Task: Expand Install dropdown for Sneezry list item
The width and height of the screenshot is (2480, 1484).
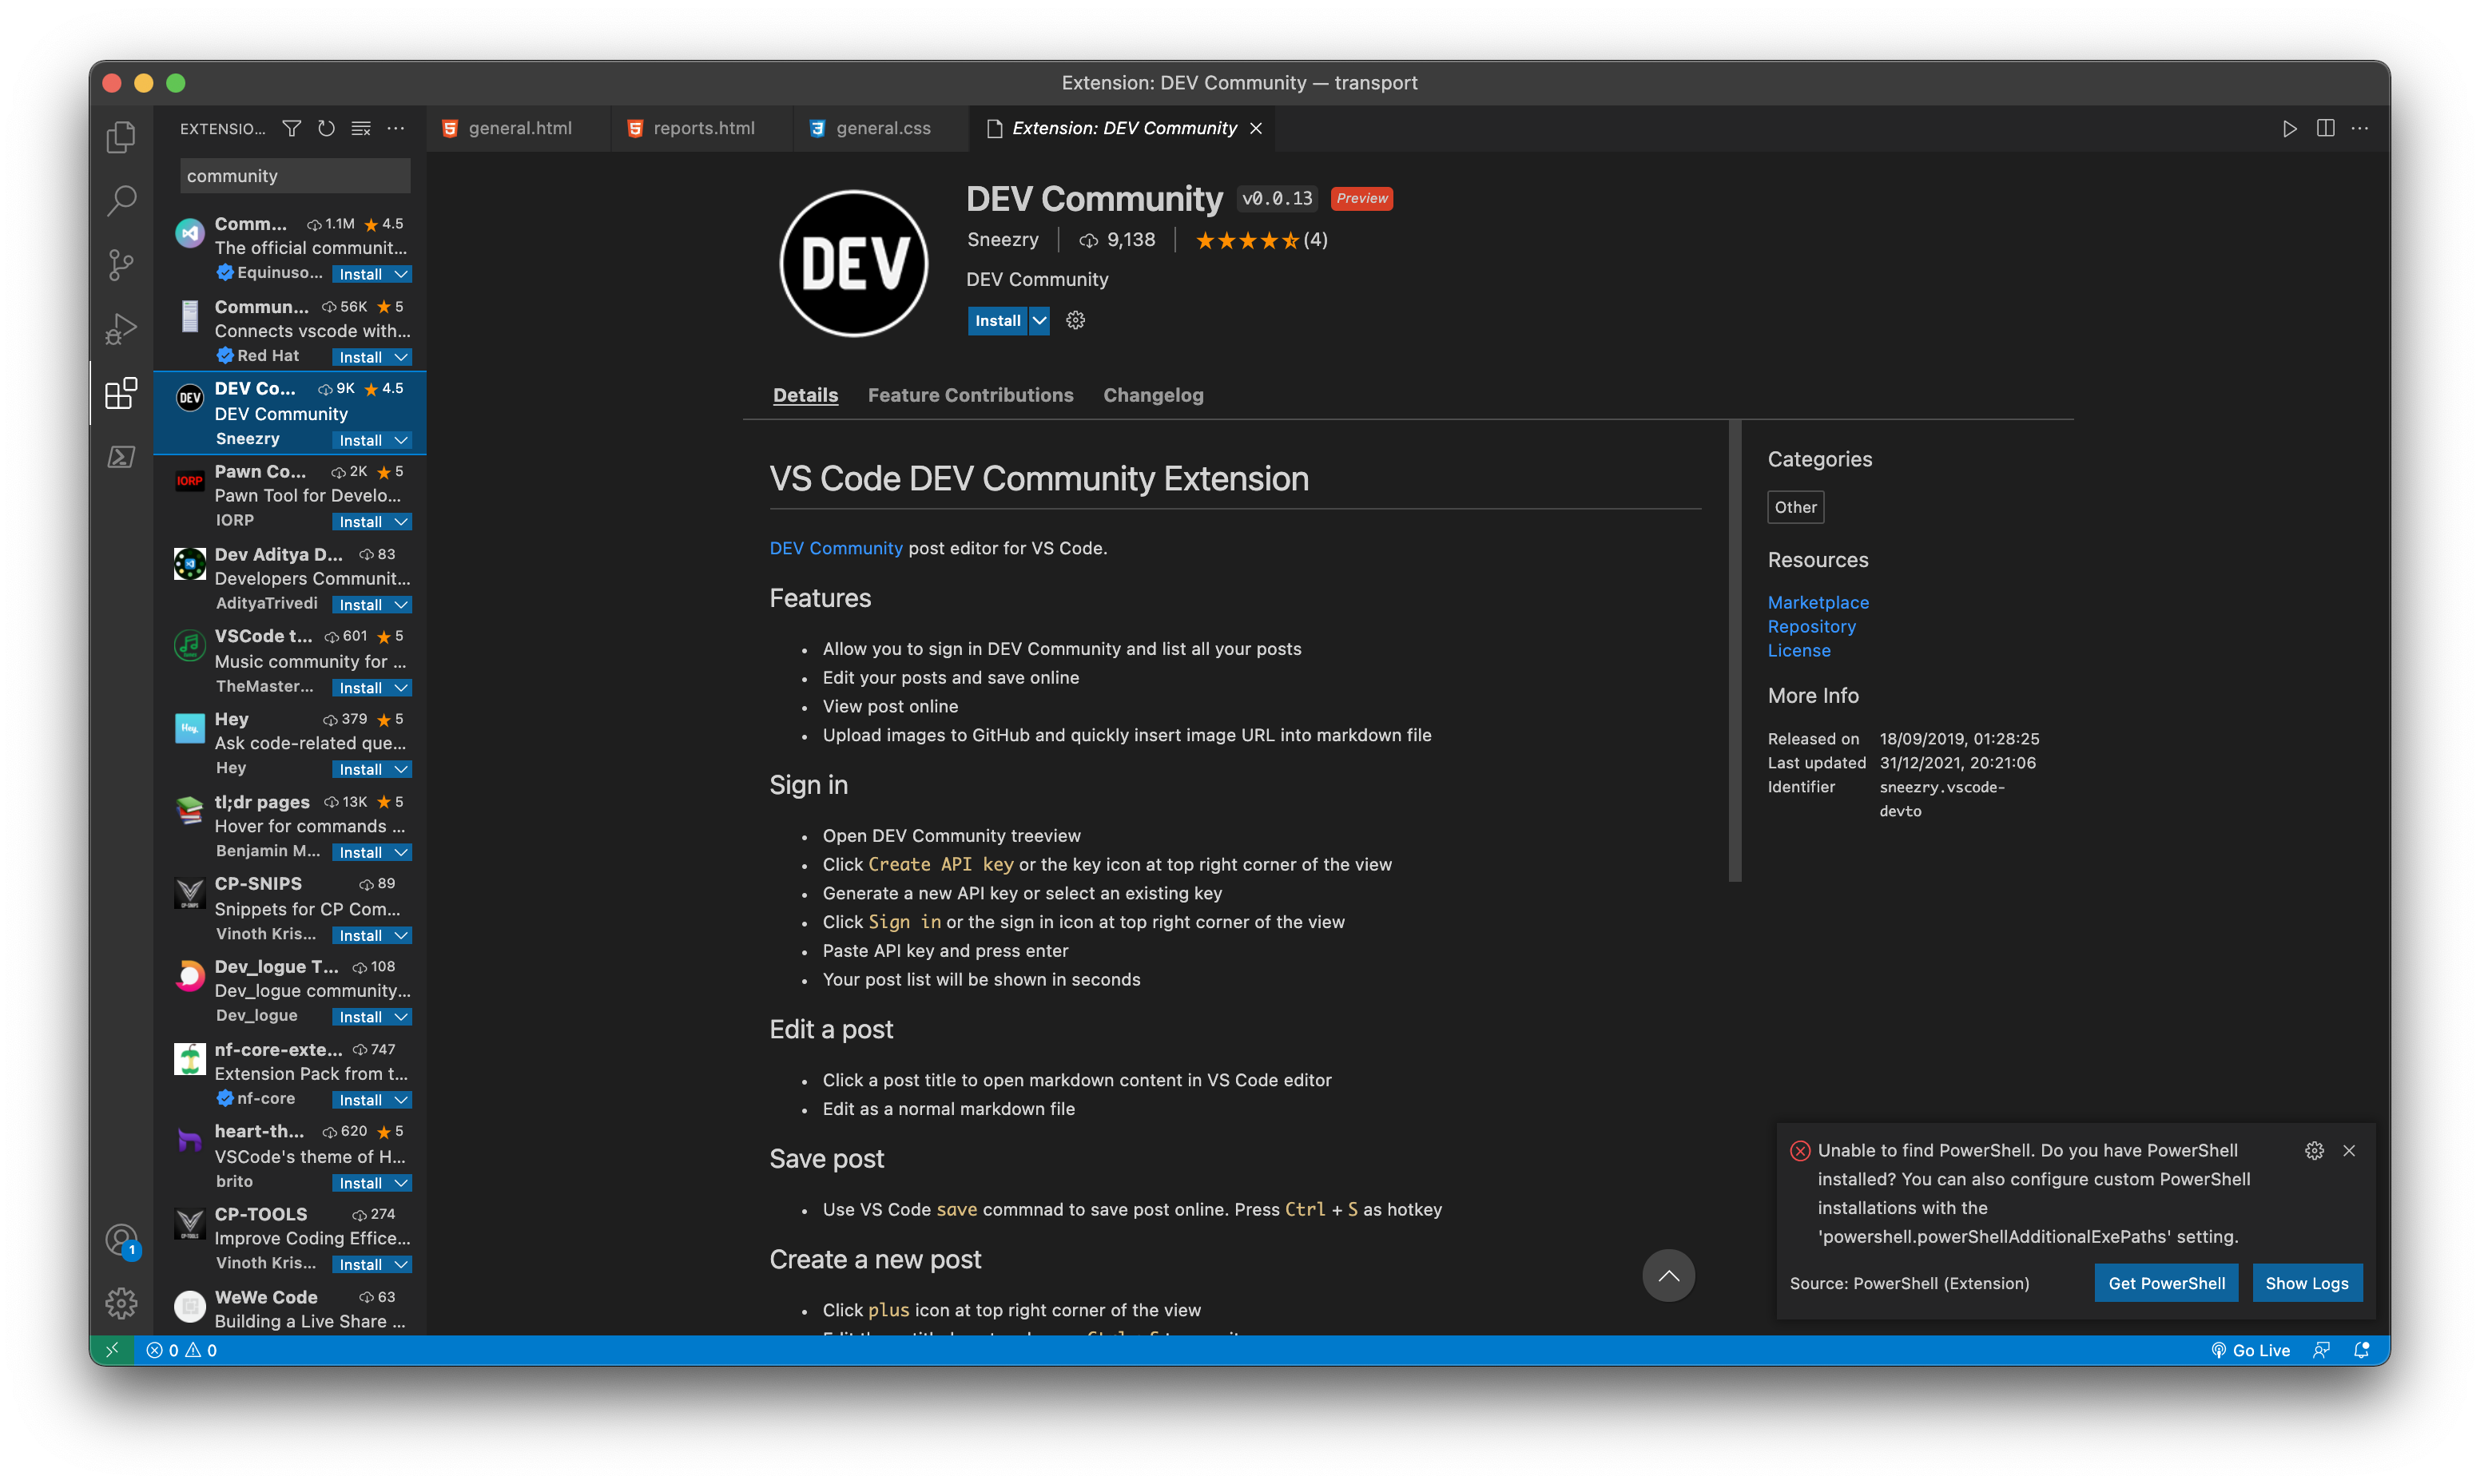Action: pos(401,440)
